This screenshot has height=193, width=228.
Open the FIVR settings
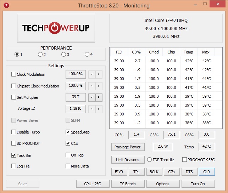click(x=119, y=172)
